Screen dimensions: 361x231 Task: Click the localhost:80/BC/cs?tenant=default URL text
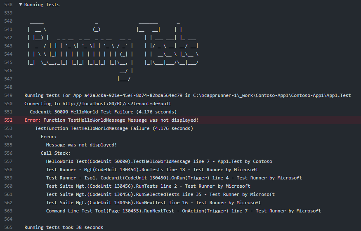(x=117, y=104)
